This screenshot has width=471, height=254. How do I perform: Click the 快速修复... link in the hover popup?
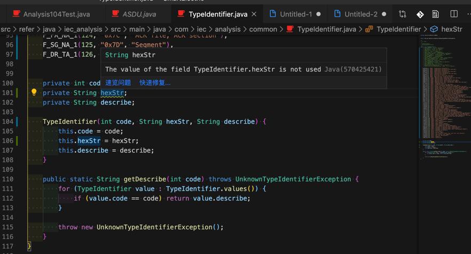(x=155, y=83)
